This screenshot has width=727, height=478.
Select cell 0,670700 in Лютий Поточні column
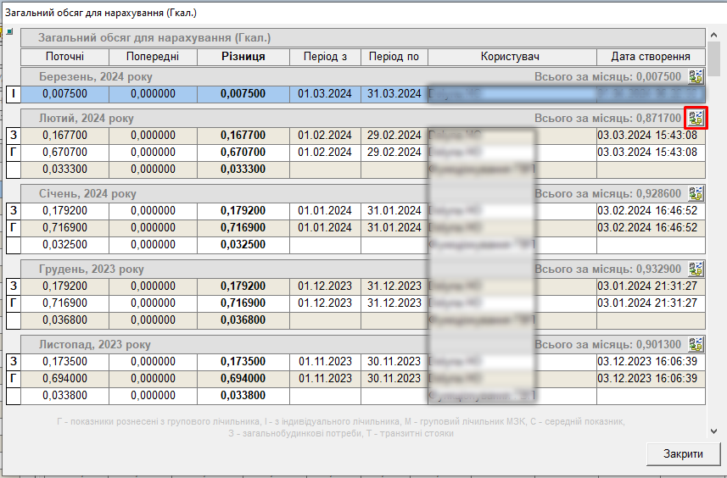[x=63, y=153]
